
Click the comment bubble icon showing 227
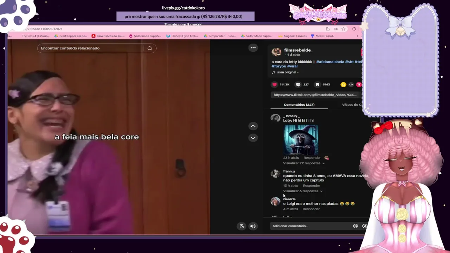298,85
